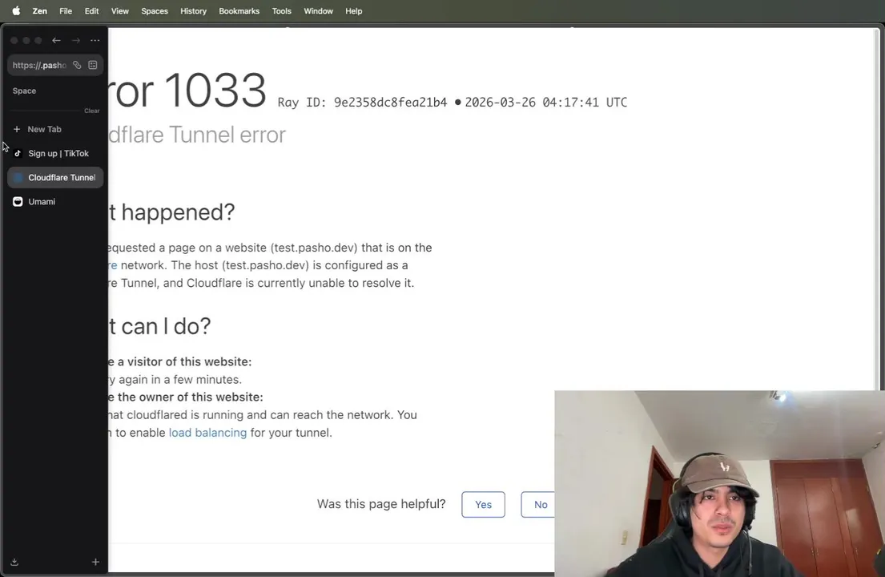Click the Cloudflare Tunnel error subtitle
The height and width of the screenshot is (577, 885).
click(x=196, y=135)
